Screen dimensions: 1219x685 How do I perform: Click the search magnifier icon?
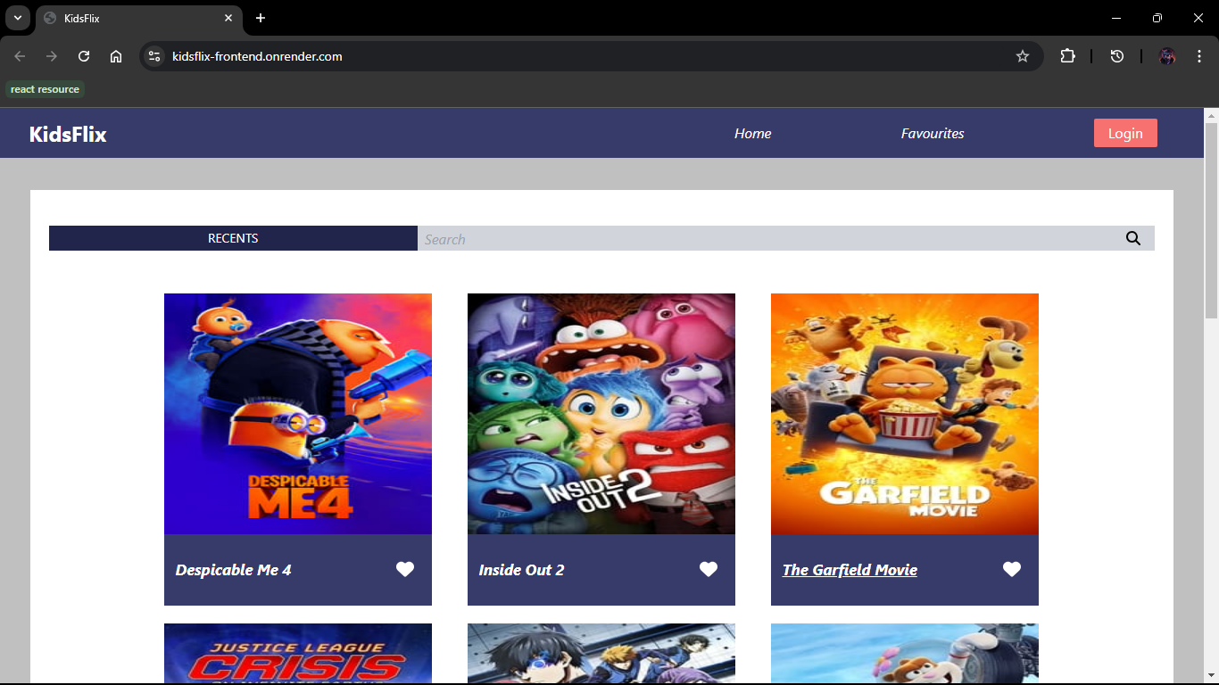point(1133,238)
